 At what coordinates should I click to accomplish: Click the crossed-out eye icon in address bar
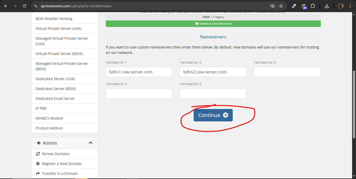273,6
